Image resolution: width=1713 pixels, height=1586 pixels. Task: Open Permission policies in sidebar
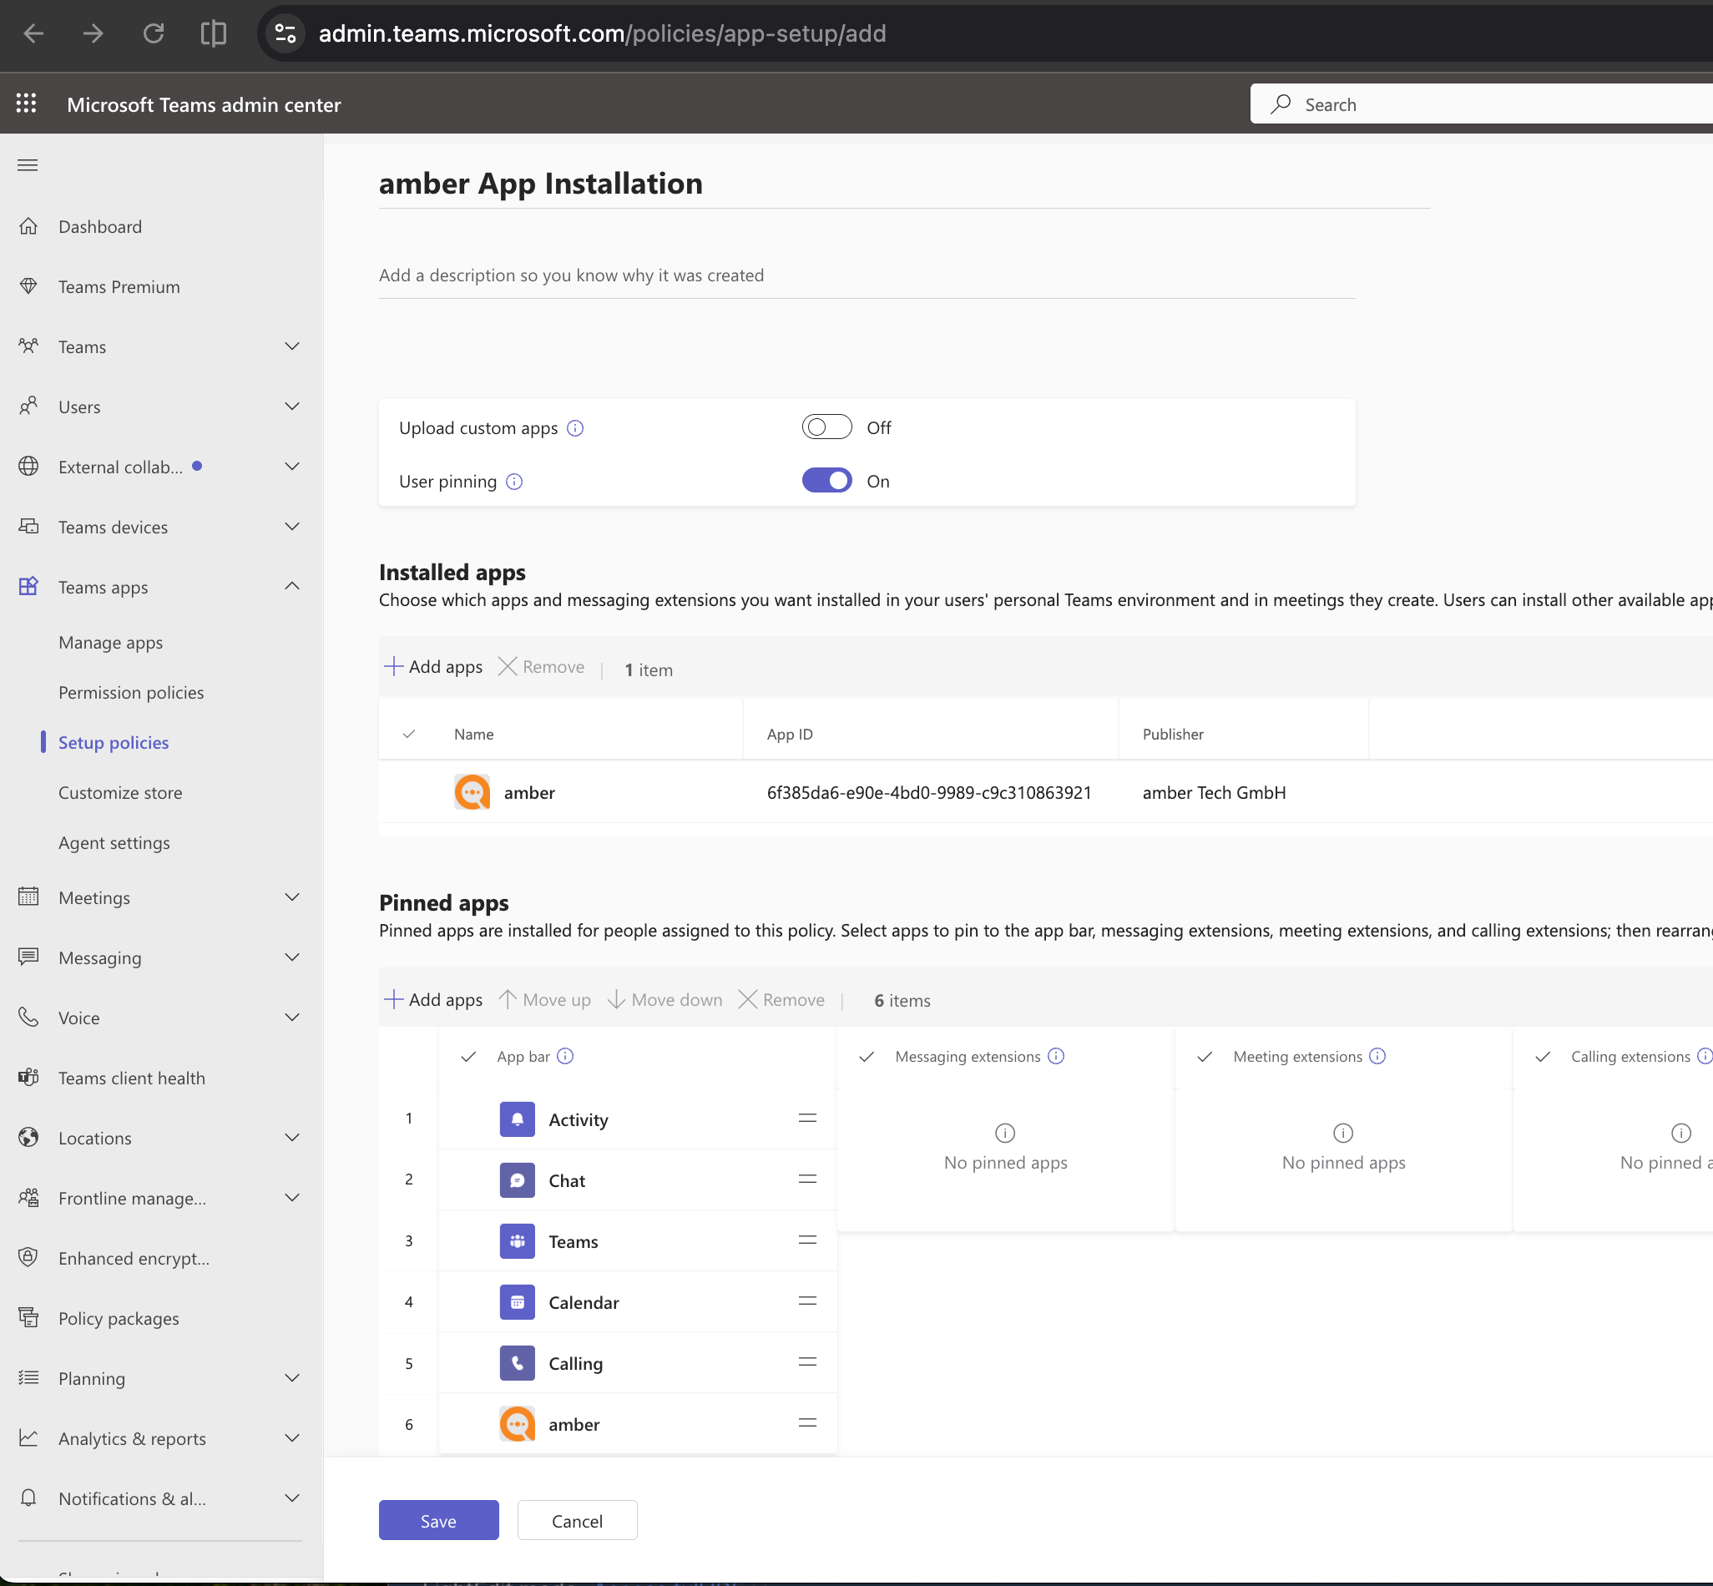131,693
